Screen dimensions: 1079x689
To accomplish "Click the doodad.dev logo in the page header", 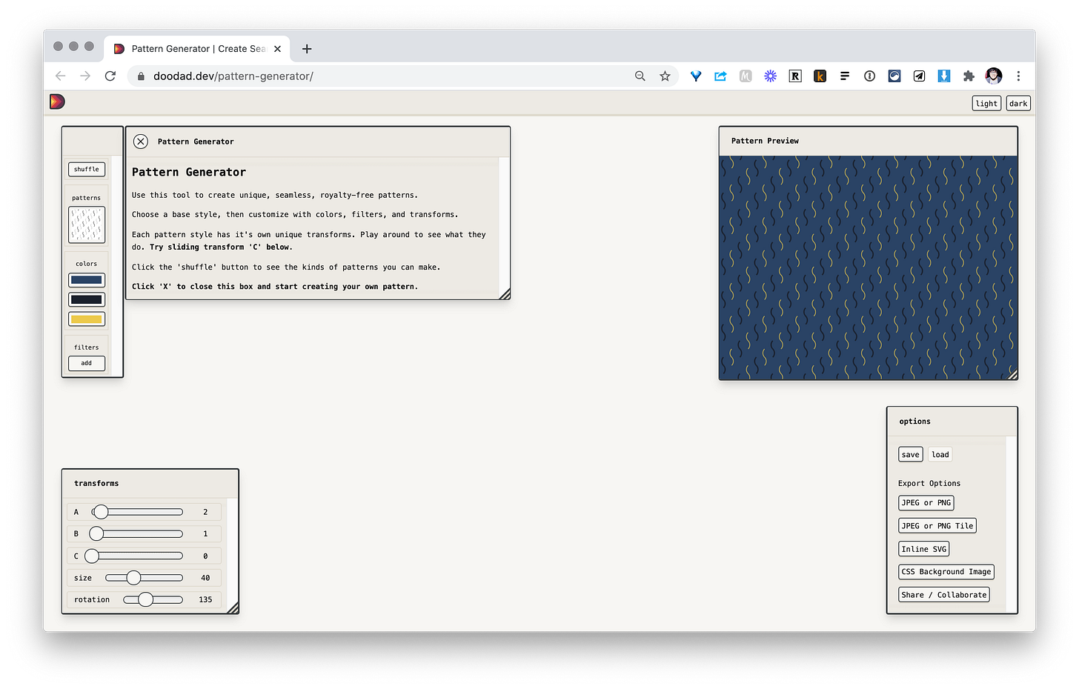I will tap(57, 101).
